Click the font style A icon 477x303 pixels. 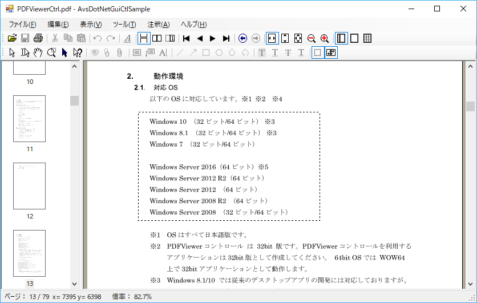point(127,38)
